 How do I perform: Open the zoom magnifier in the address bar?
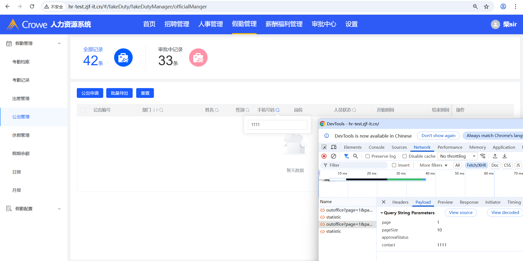pos(475,7)
